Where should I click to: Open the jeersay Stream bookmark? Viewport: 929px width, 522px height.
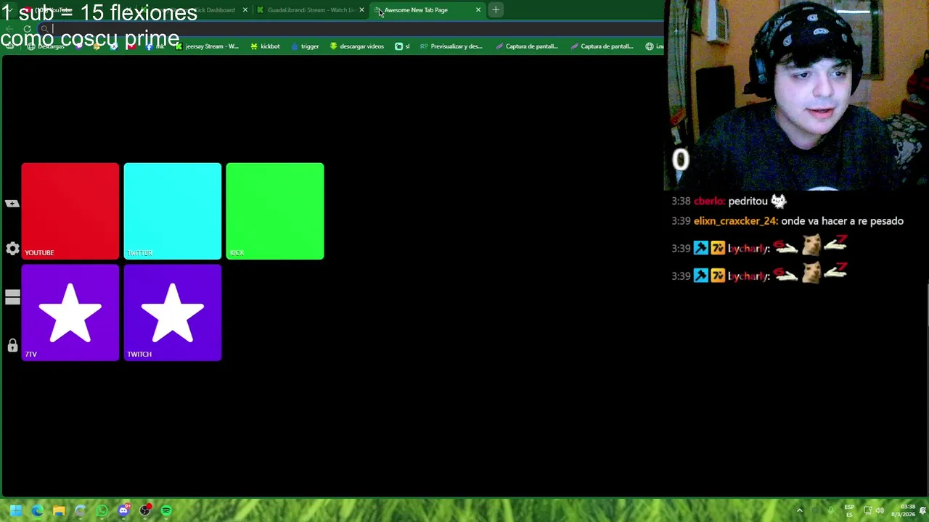(x=207, y=46)
